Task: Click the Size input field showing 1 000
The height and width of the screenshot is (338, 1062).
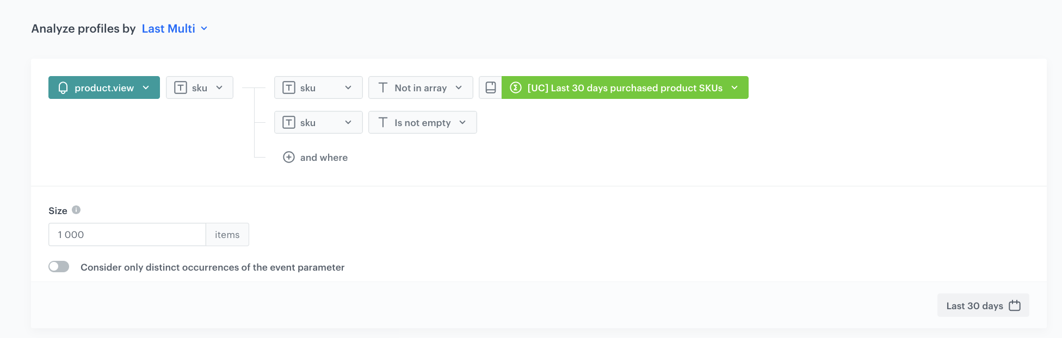Action: pos(127,234)
